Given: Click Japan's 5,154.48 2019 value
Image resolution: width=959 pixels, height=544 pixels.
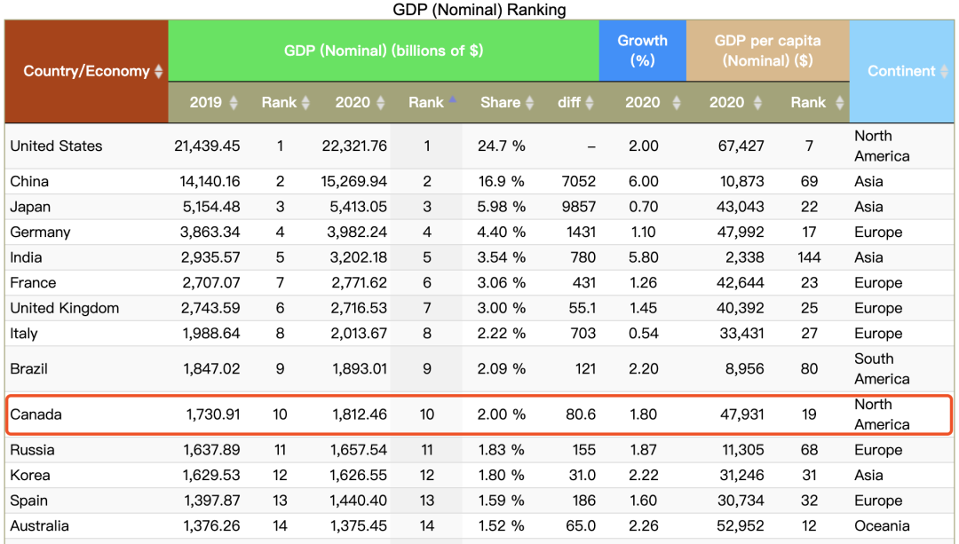Looking at the screenshot, I should pos(211,207).
